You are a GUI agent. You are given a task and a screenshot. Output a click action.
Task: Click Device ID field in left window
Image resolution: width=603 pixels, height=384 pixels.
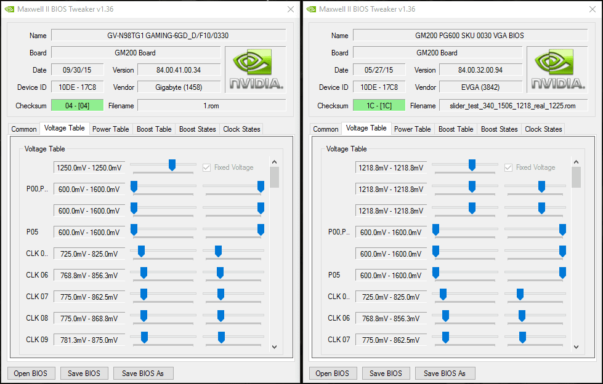(77, 87)
